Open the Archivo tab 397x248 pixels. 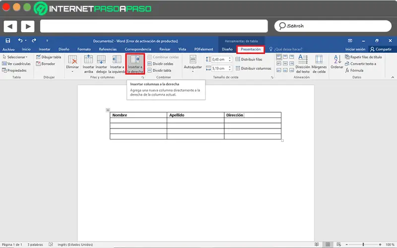click(x=8, y=49)
